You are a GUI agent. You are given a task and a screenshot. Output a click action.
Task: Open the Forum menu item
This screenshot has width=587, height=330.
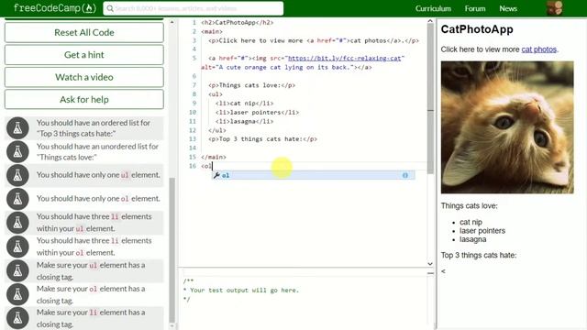tap(475, 8)
